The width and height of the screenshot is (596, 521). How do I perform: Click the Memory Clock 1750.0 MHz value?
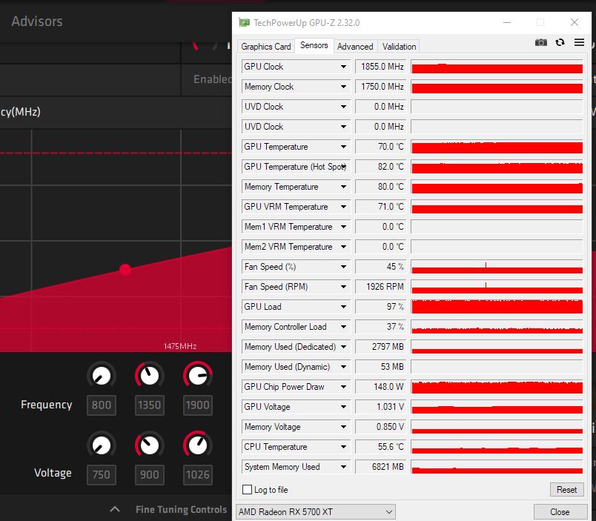(x=380, y=87)
